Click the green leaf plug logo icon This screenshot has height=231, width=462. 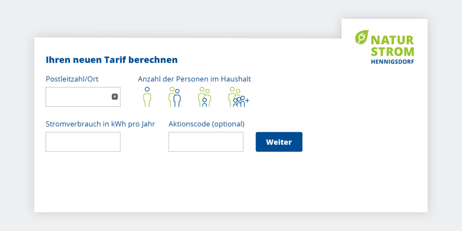(x=362, y=37)
